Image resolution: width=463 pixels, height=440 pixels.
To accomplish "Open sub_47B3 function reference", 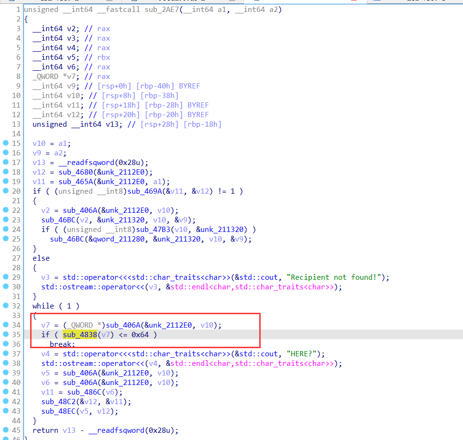I will click(x=153, y=230).
